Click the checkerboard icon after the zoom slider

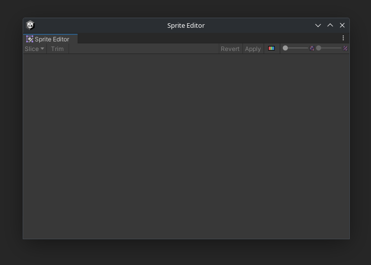click(312, 48)
